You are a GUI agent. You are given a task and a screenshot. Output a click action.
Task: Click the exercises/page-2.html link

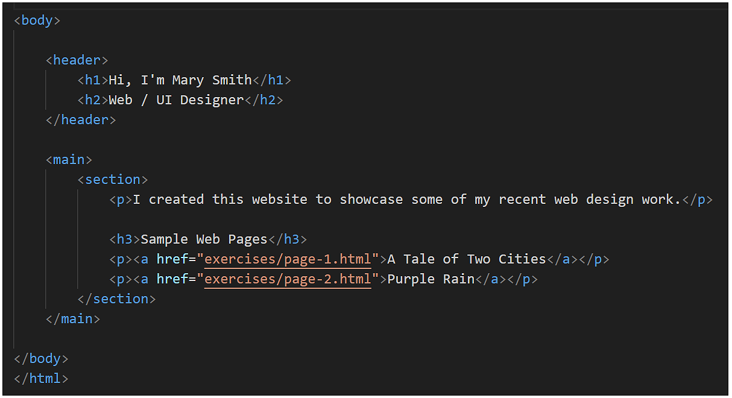[x=288, y=279]
